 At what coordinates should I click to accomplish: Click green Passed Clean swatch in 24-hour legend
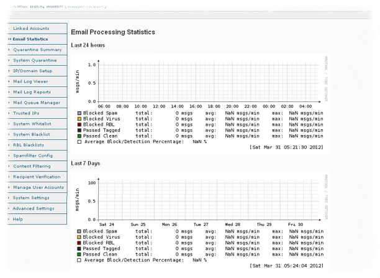(x=79, y=136)
